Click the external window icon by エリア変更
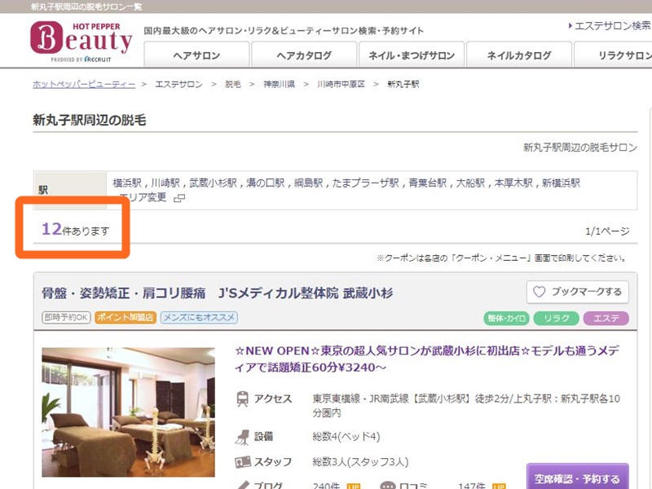 (x=179, y=198)
